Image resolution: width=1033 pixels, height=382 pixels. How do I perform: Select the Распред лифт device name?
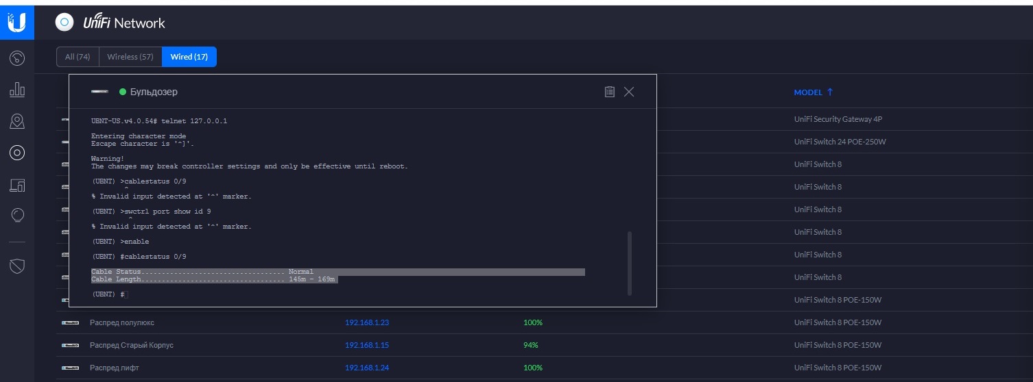[x=115, y=368]
